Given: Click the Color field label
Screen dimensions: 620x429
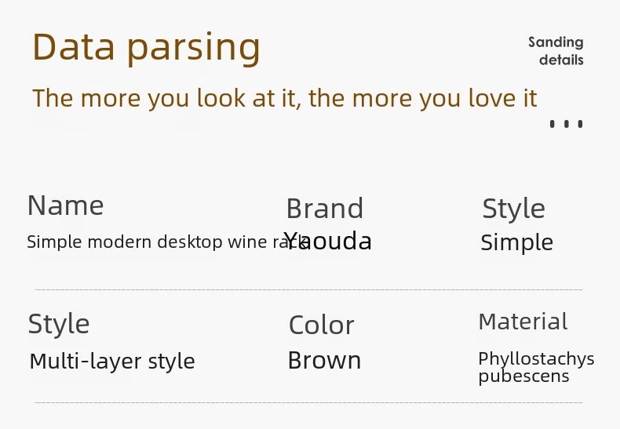Looking at the screenshot, I should pos(322,325).
